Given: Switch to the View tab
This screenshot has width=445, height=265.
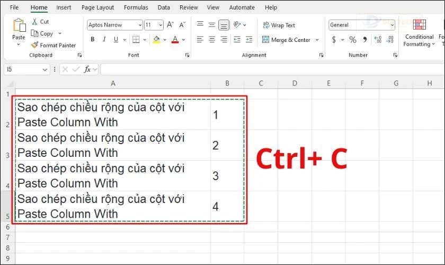Looking at the screenshot, I should click(213, 7).
